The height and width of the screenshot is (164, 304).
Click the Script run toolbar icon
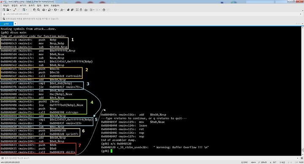[91, 10]
